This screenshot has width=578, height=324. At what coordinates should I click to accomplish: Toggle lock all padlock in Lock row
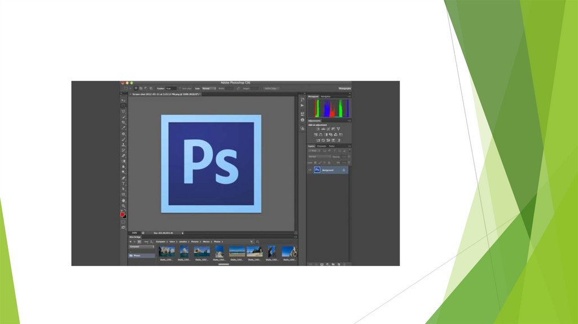click(329, 163)
